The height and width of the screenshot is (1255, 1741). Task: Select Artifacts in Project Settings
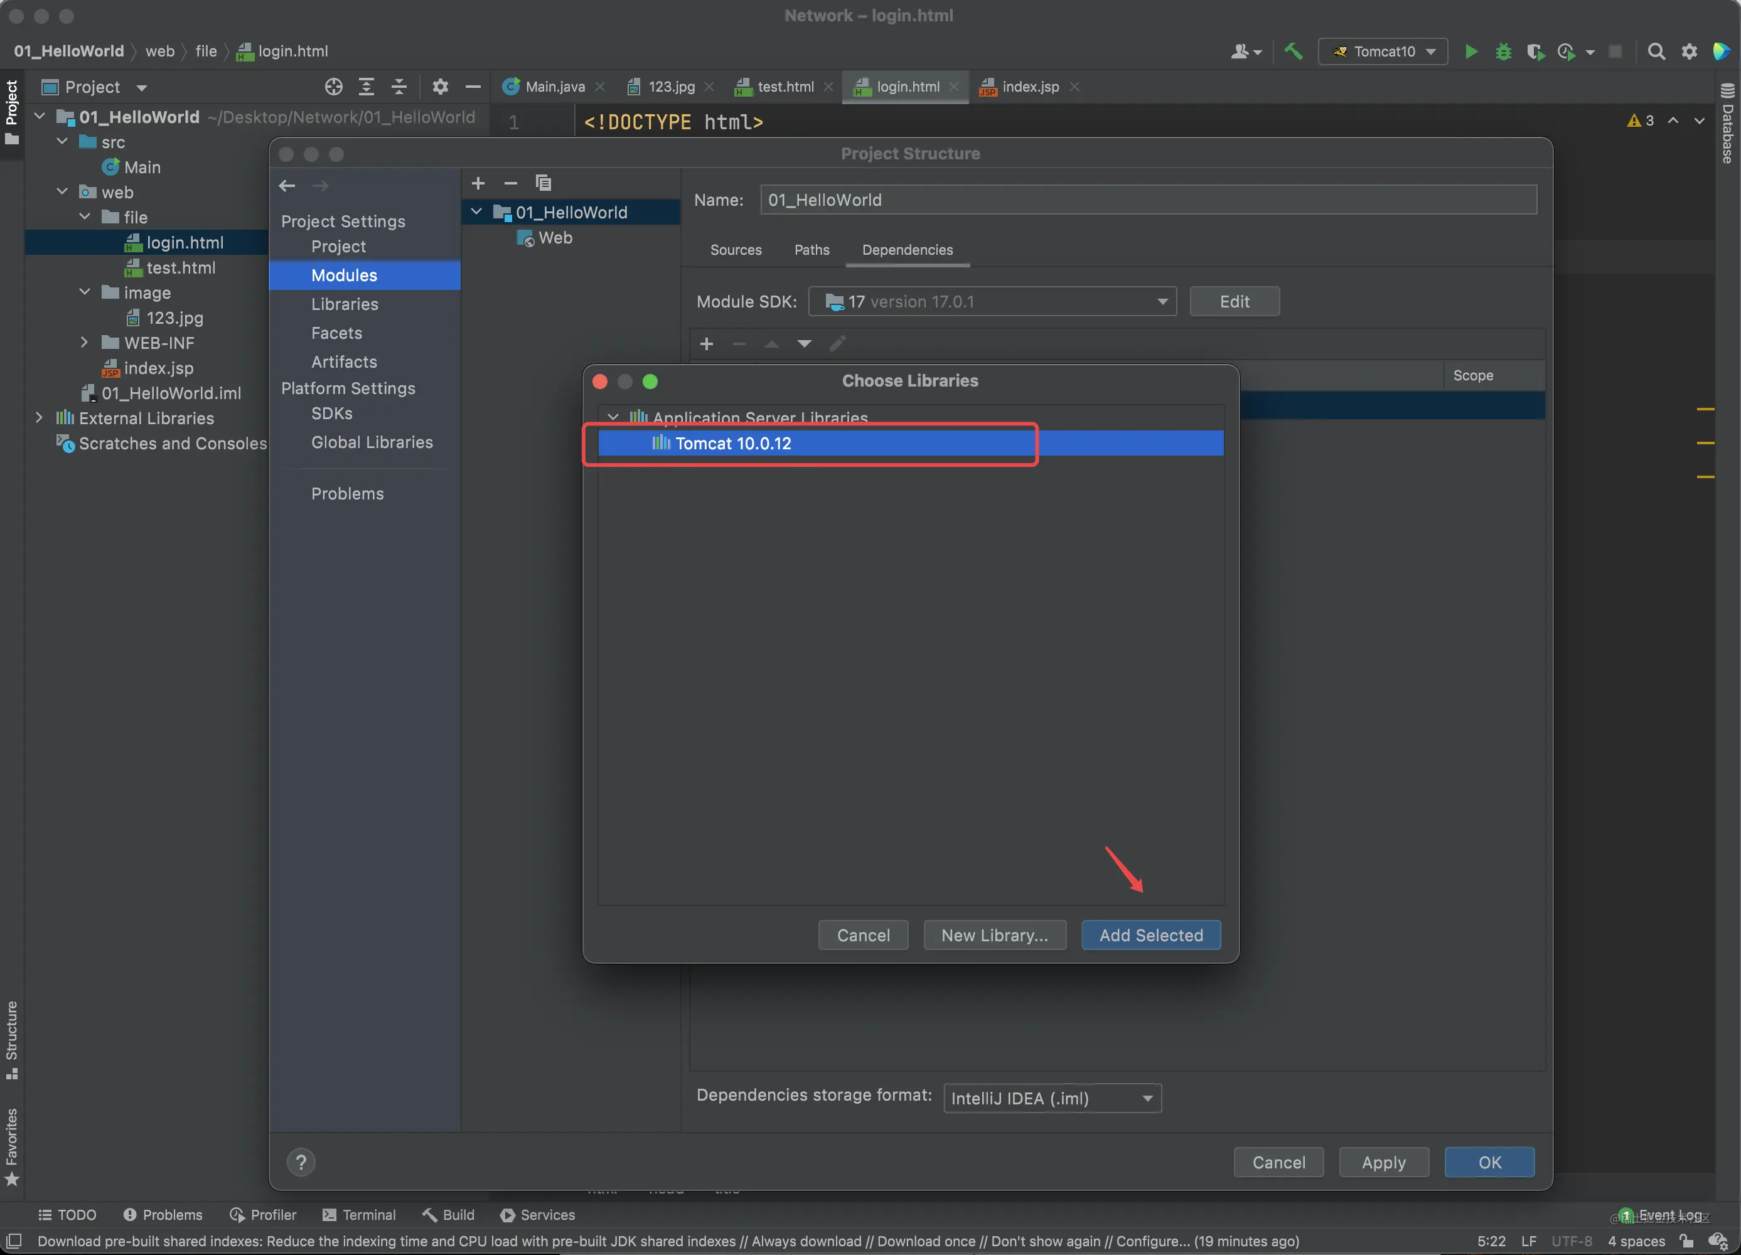point(344,361)
